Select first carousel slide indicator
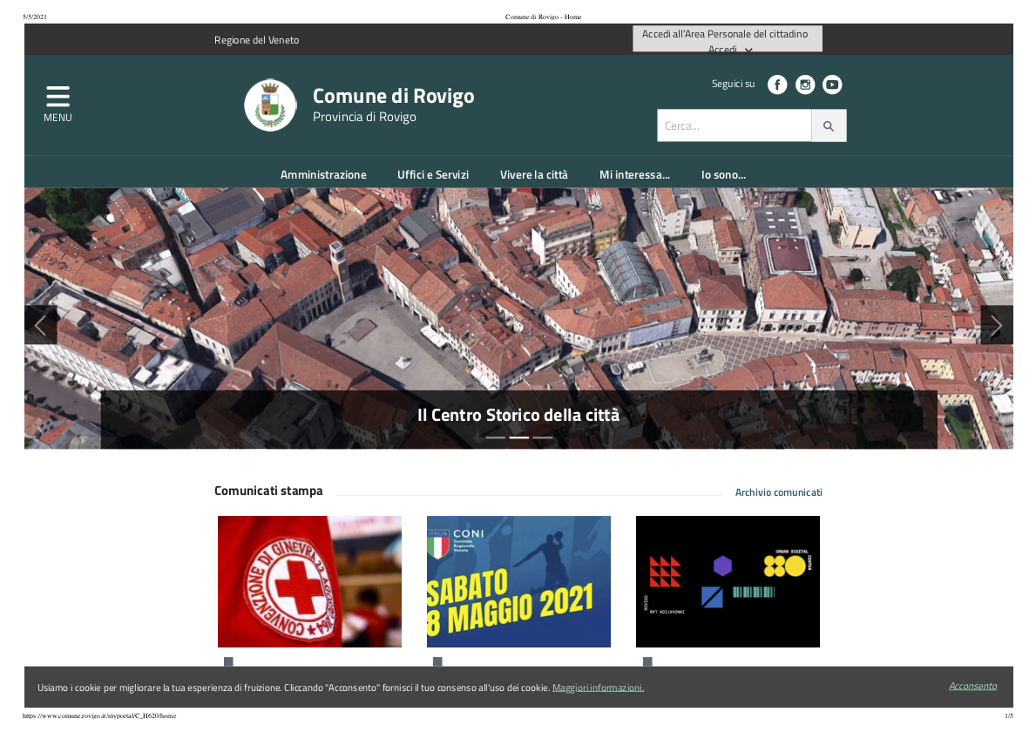Image resolution: width=1036 pixels, height=732 pixels. coord(496,437)
